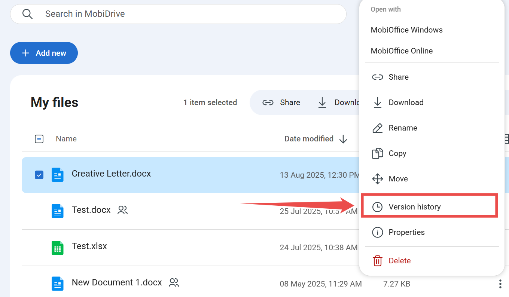509x297 pixels.
Task: Choose Copy from the context menu
Action: [x=432, y=153]
